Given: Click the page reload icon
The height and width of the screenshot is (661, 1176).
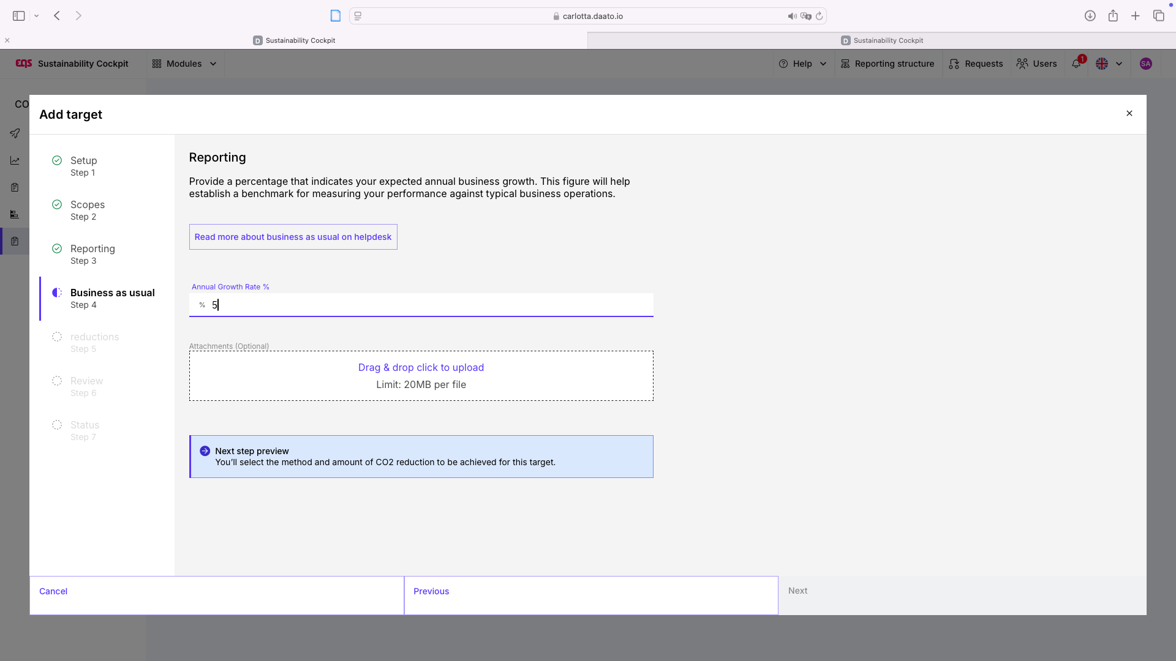Looking at the screenshot, I should pos(819,17).
